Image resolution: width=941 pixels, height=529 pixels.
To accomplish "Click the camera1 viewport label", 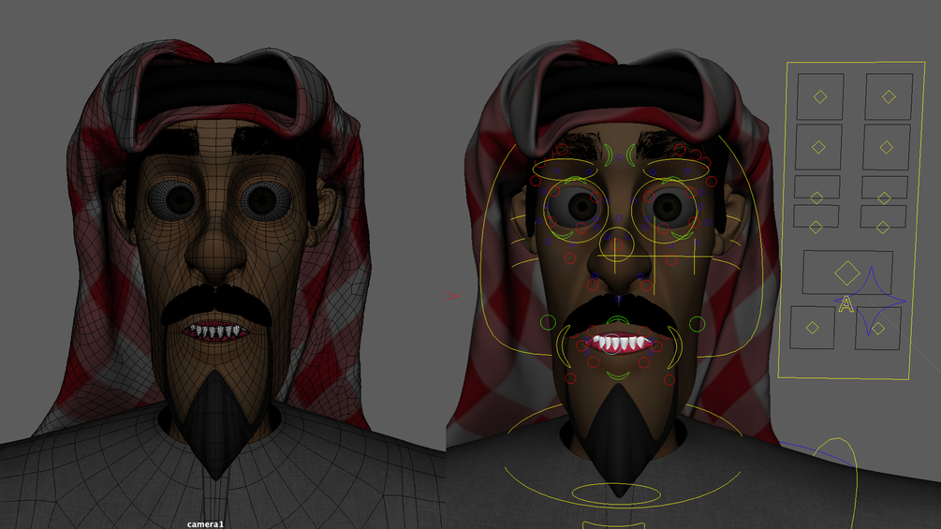I will [205, 524].
